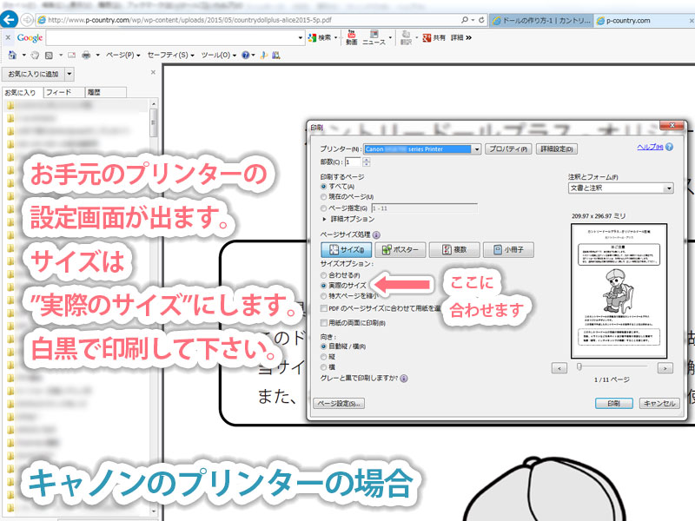
Task: Select the ページ指定 radio button
Action: [x=323, y=208]
